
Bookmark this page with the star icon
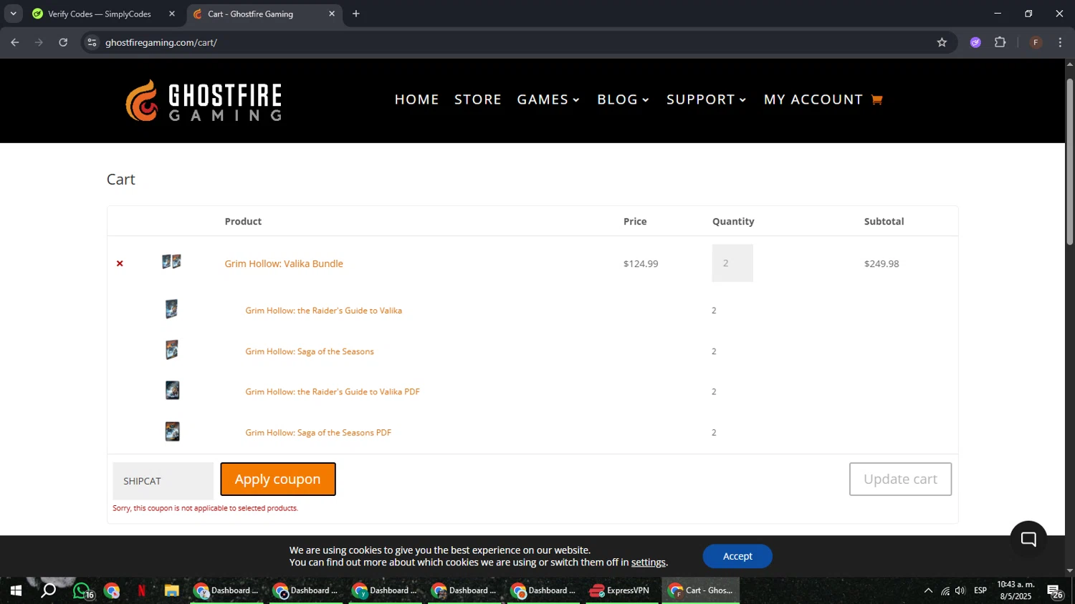click(942, 42)
